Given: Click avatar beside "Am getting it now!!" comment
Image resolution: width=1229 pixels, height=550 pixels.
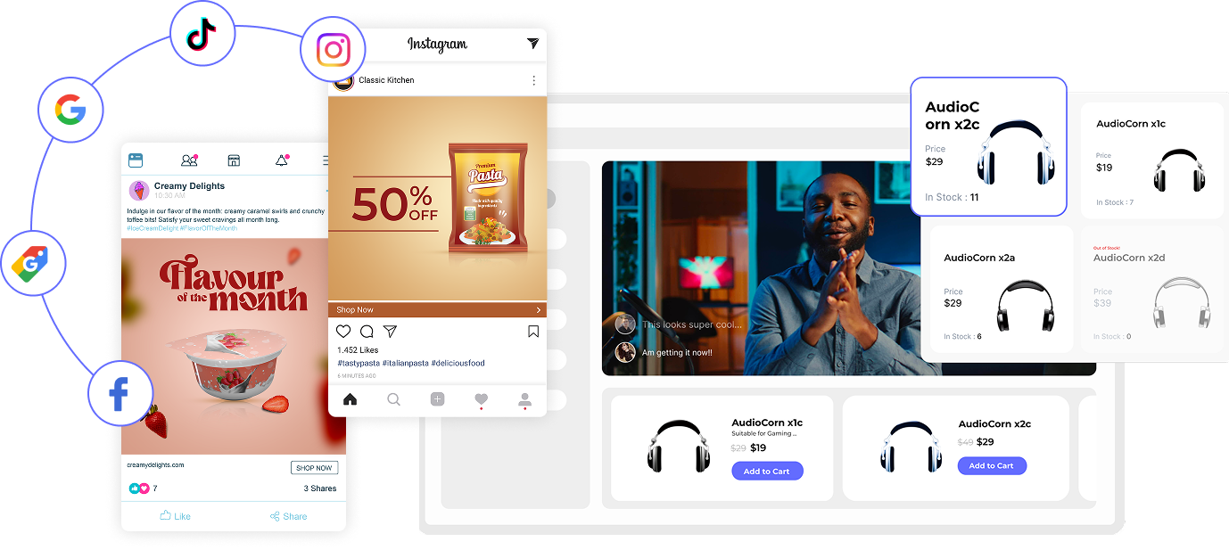Looking at the screenshot, I should coord(625,352).
